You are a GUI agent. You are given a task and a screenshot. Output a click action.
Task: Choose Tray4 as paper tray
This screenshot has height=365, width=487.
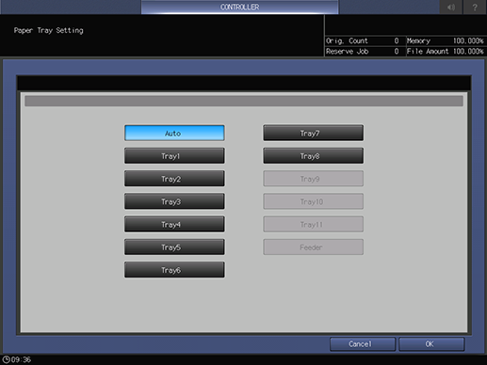(x=174, y=224)
